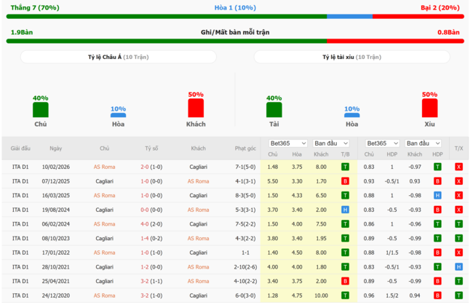The image size is (473, 305).
Task: Open the second Ban đầu handicap dropdown
Action: pyautogui.click(x=423, y=143)
